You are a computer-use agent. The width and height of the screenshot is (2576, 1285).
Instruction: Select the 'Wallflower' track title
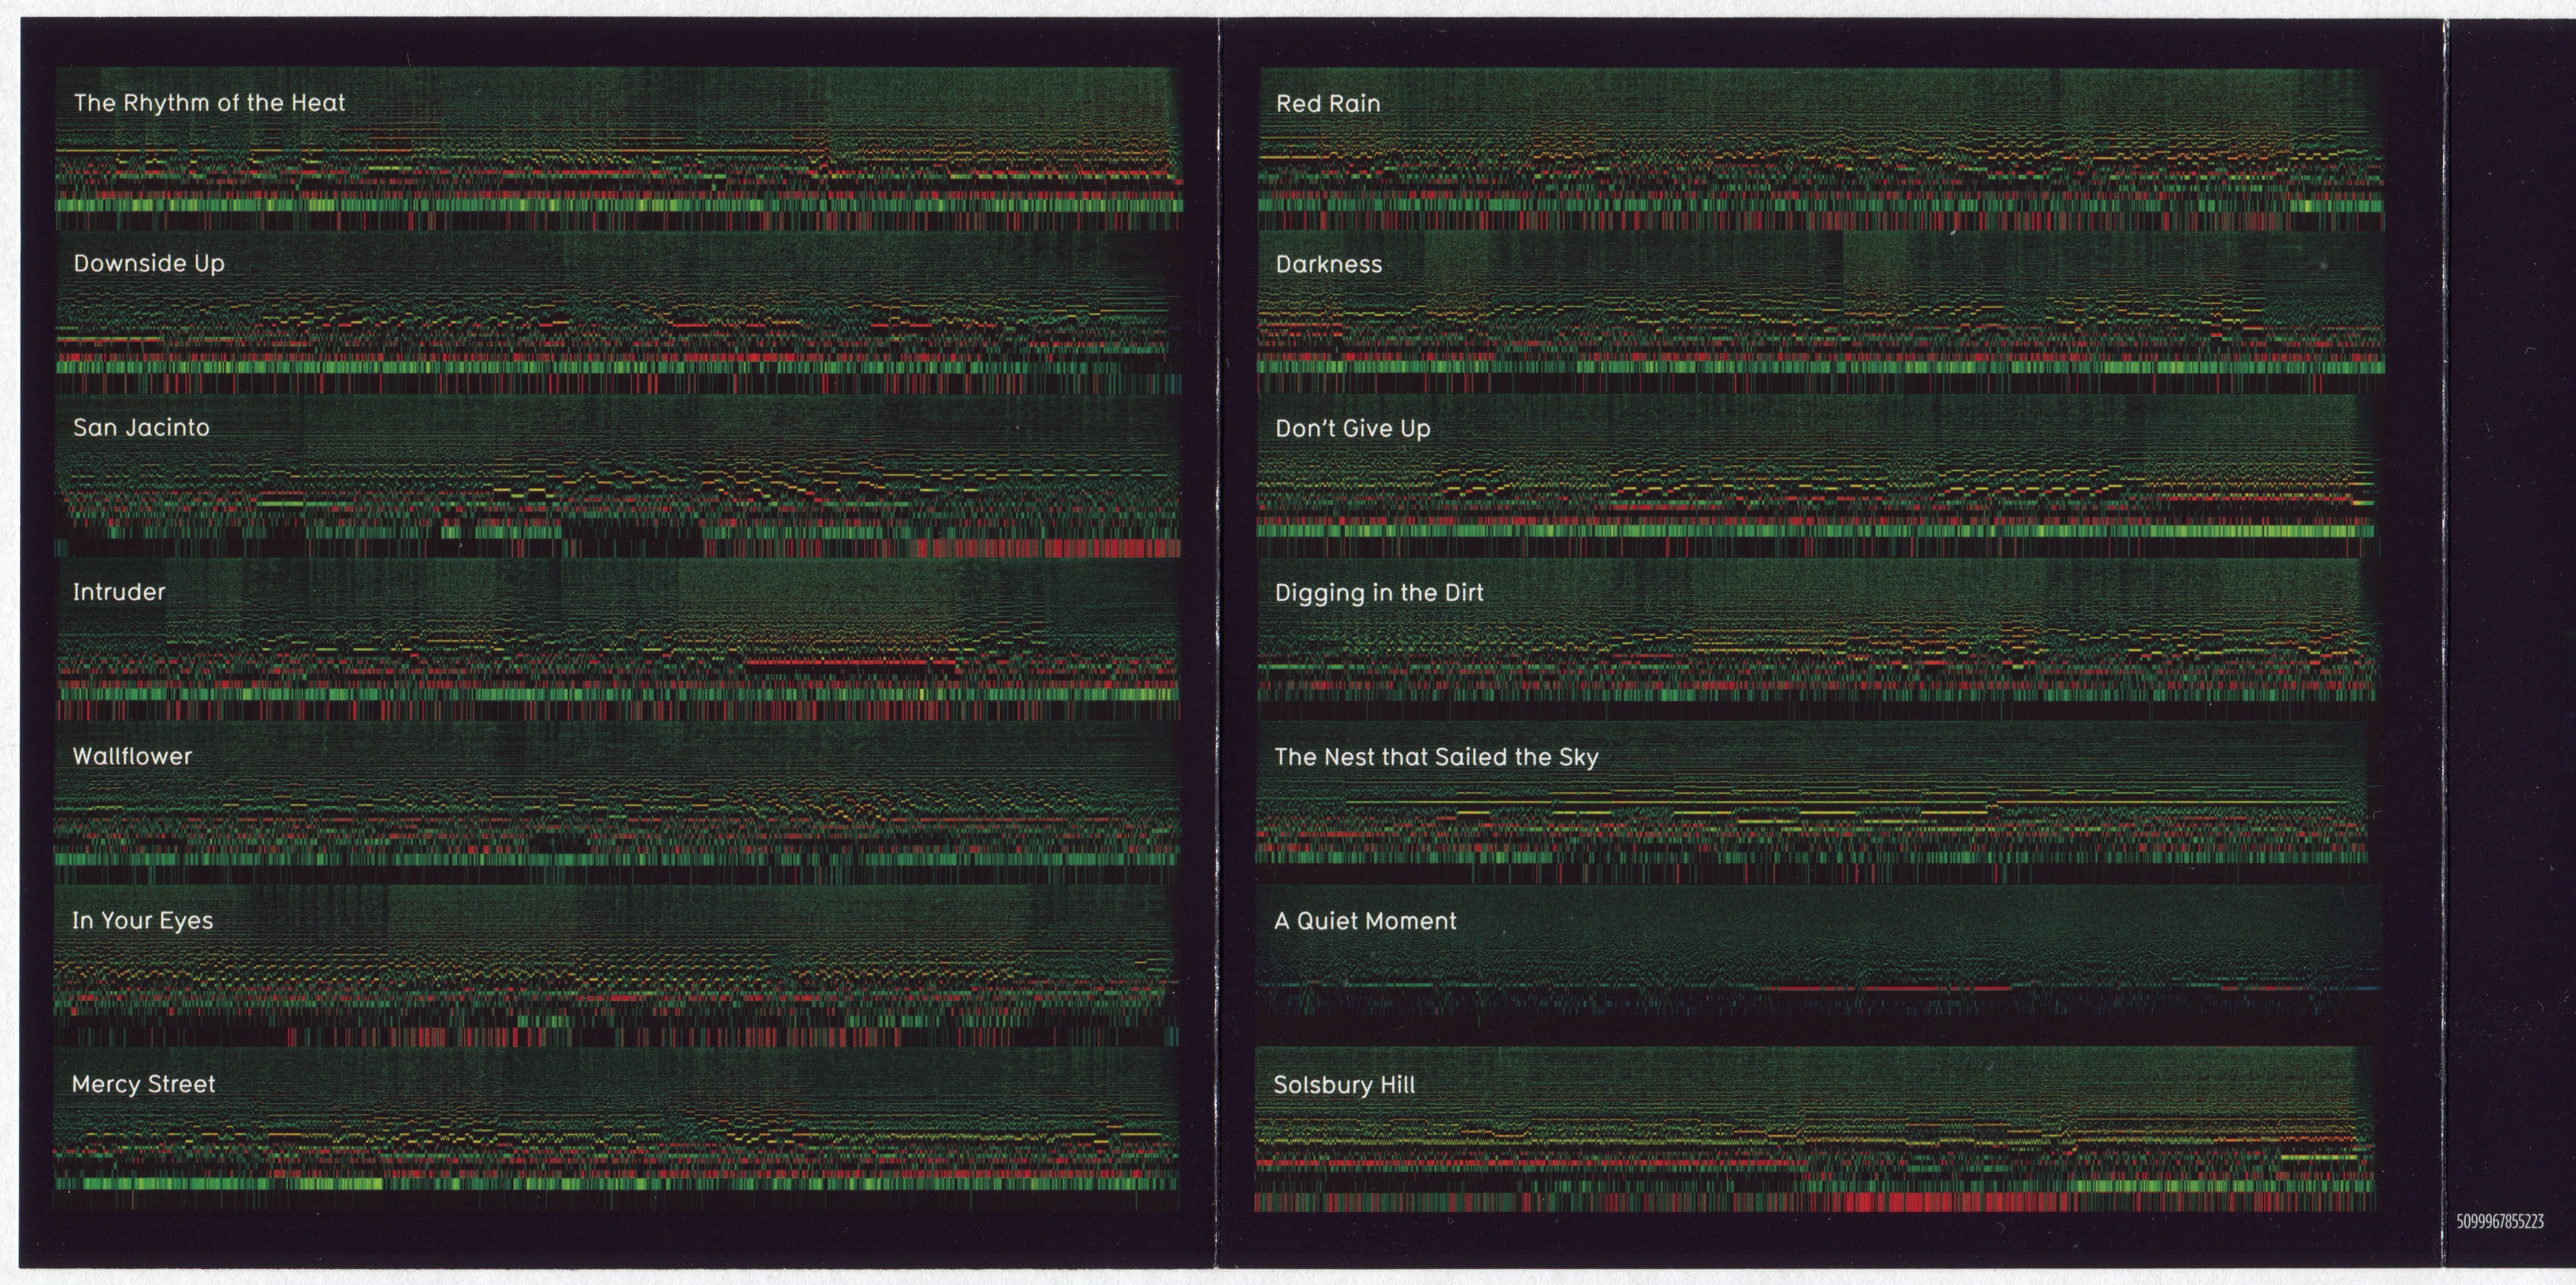(x=132, y=756)
